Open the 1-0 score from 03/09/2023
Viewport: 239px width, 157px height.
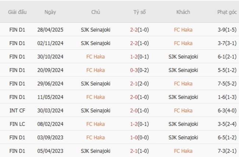tap(139, 137)
